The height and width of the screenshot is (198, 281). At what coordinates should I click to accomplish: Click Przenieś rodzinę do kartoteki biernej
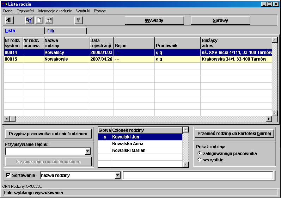[x=234, y=134]
